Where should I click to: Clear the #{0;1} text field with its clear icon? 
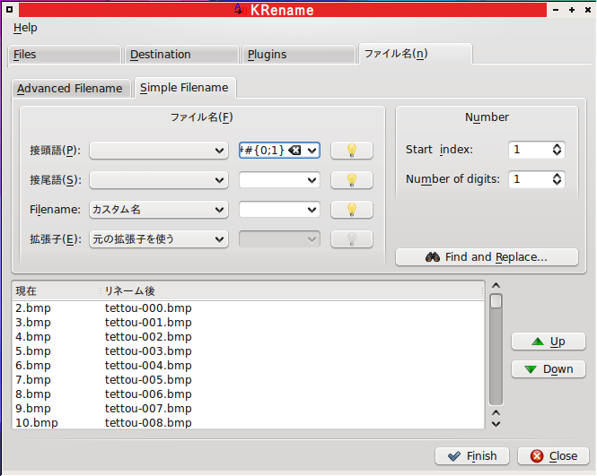(x=294, y=151)
